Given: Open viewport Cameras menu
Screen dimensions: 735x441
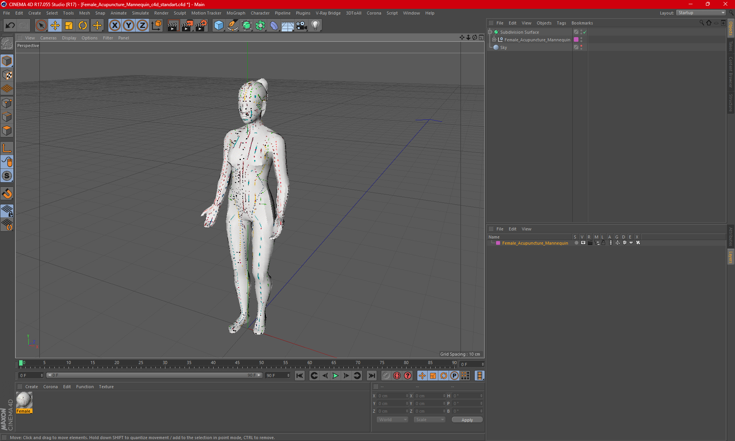Looking at the screenshot, I should (48, 38).
